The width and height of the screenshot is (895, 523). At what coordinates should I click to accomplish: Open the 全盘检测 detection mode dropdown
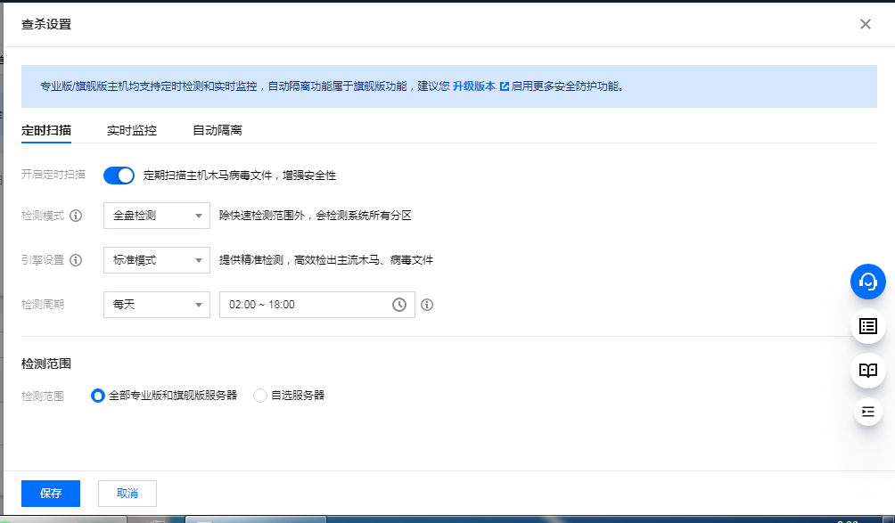[156, 216]
